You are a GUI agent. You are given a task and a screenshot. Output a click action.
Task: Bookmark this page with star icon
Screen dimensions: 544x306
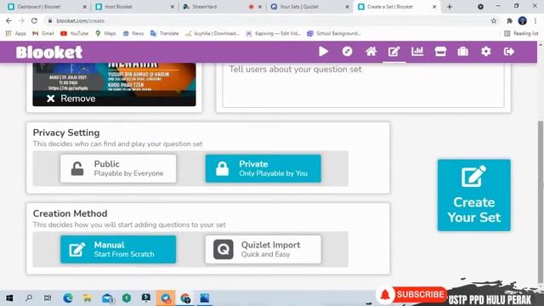[x=494, y=20]
